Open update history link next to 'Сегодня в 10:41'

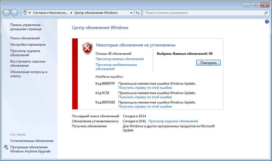click(173, 121)
